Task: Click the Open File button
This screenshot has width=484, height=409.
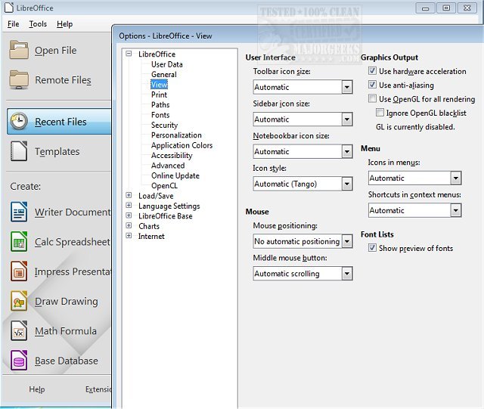Action: 55,50
